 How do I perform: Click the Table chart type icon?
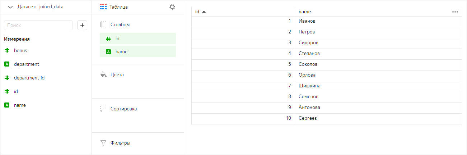tap(103, 7)
